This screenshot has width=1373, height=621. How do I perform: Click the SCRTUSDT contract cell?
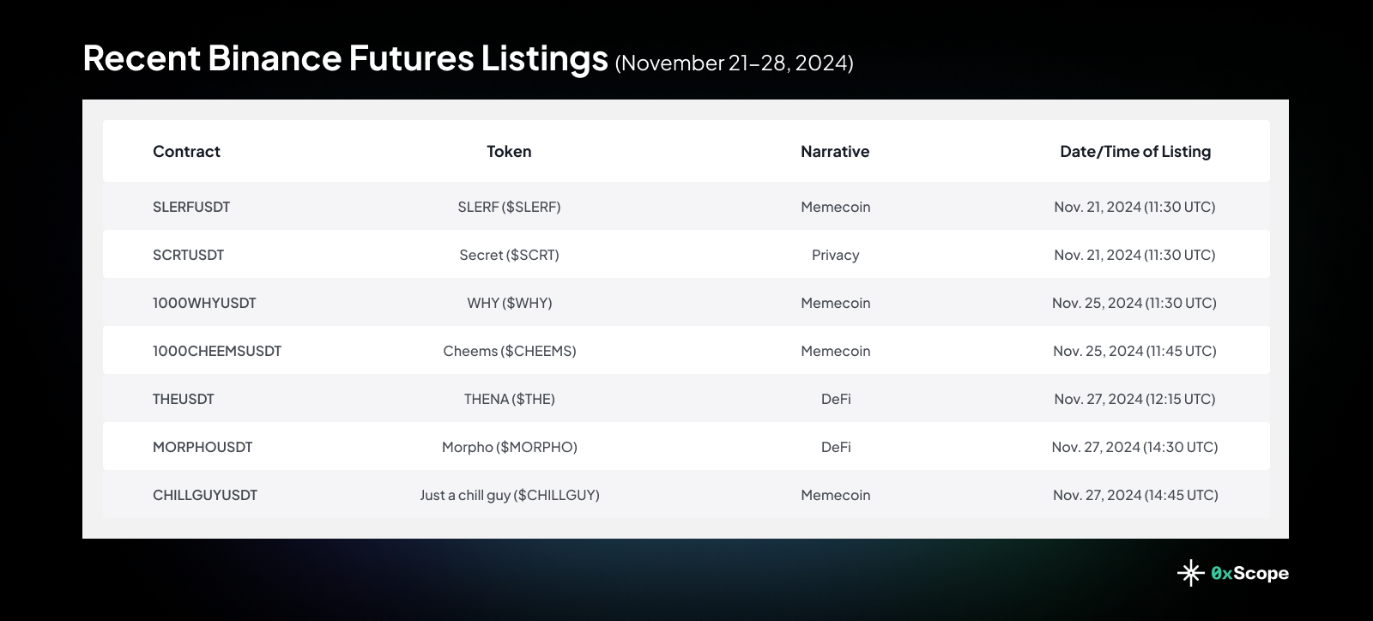[188, 255]
